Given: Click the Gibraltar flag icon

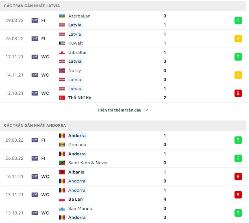Looking at the screenshot, I should click(62, 52).
